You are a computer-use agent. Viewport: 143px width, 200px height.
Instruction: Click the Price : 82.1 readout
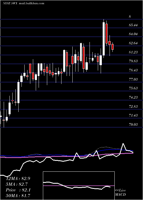18,190
